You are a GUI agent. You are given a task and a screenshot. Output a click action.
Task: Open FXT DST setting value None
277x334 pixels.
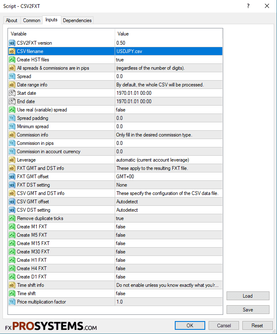click(169, 185)
